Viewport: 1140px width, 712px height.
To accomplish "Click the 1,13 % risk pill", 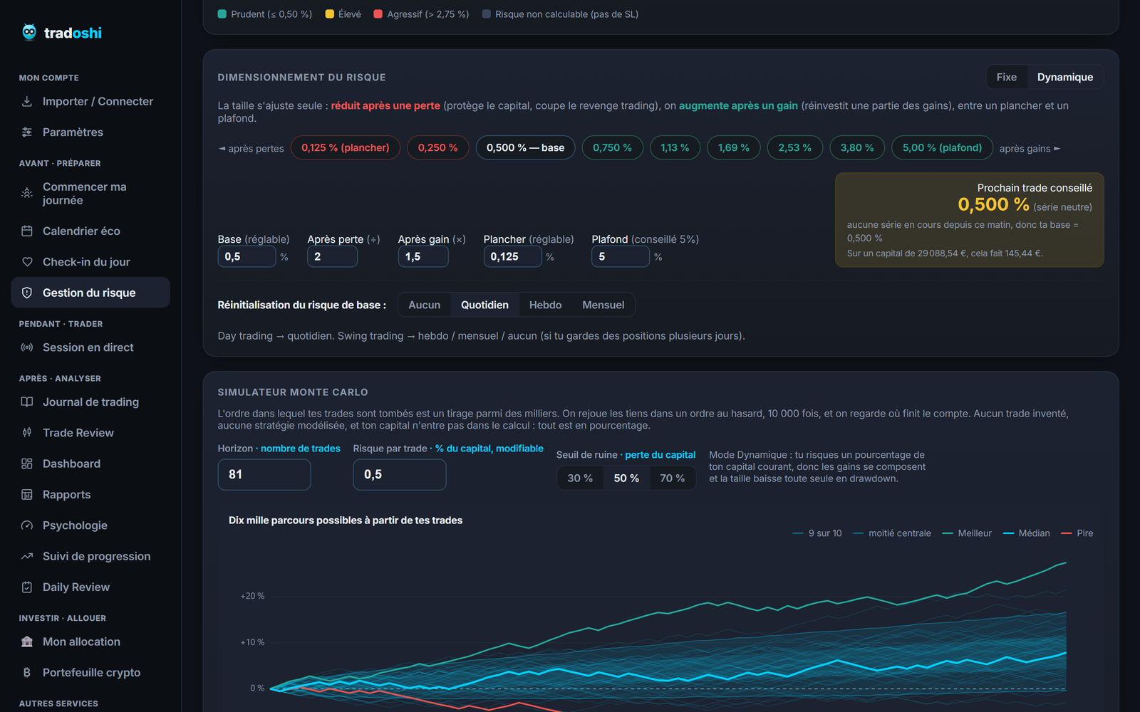I will pyautogui.click(x=675, y=147).
